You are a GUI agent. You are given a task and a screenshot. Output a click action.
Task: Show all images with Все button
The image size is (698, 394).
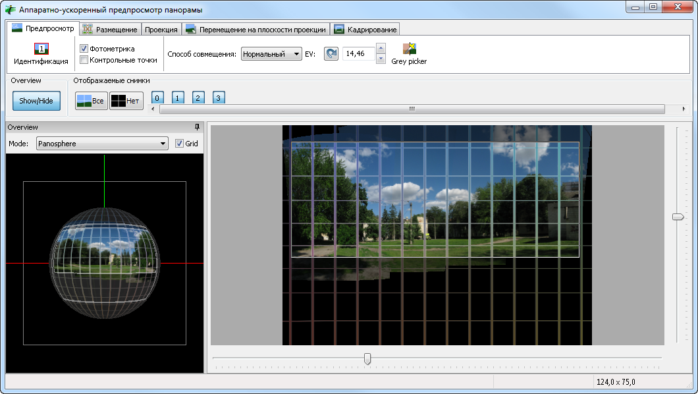pos(91,101)
